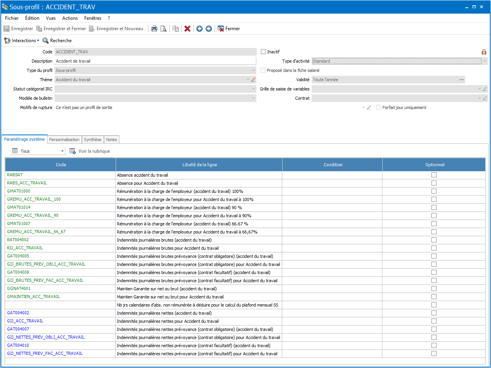Open the Interactions dropdown

[22, 41]
